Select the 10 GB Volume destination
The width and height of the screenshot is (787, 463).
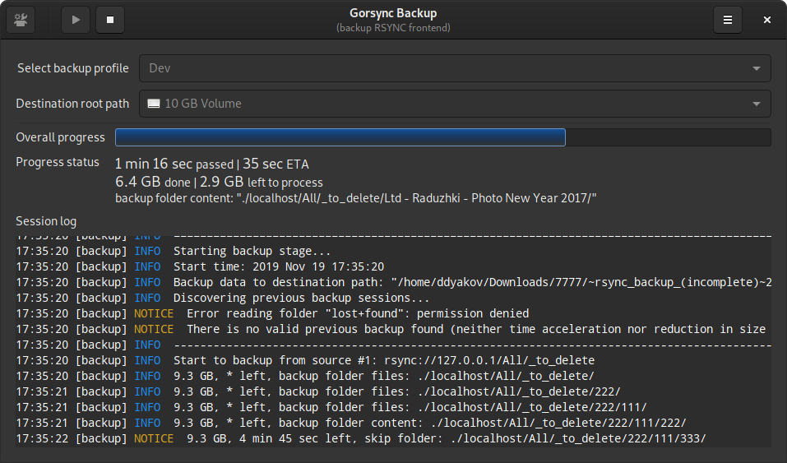point(455,104)
